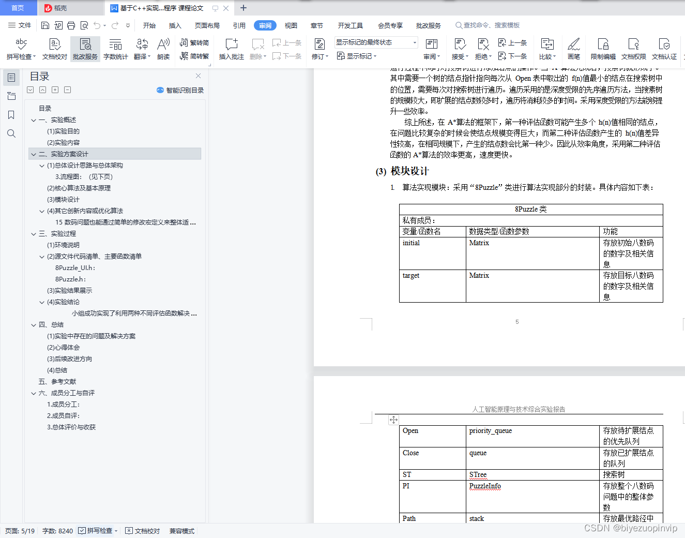This screenshot has height=538, width=685.
Task: Jump to (3)模块设计 in outline
Action: [x=63, y=200]
